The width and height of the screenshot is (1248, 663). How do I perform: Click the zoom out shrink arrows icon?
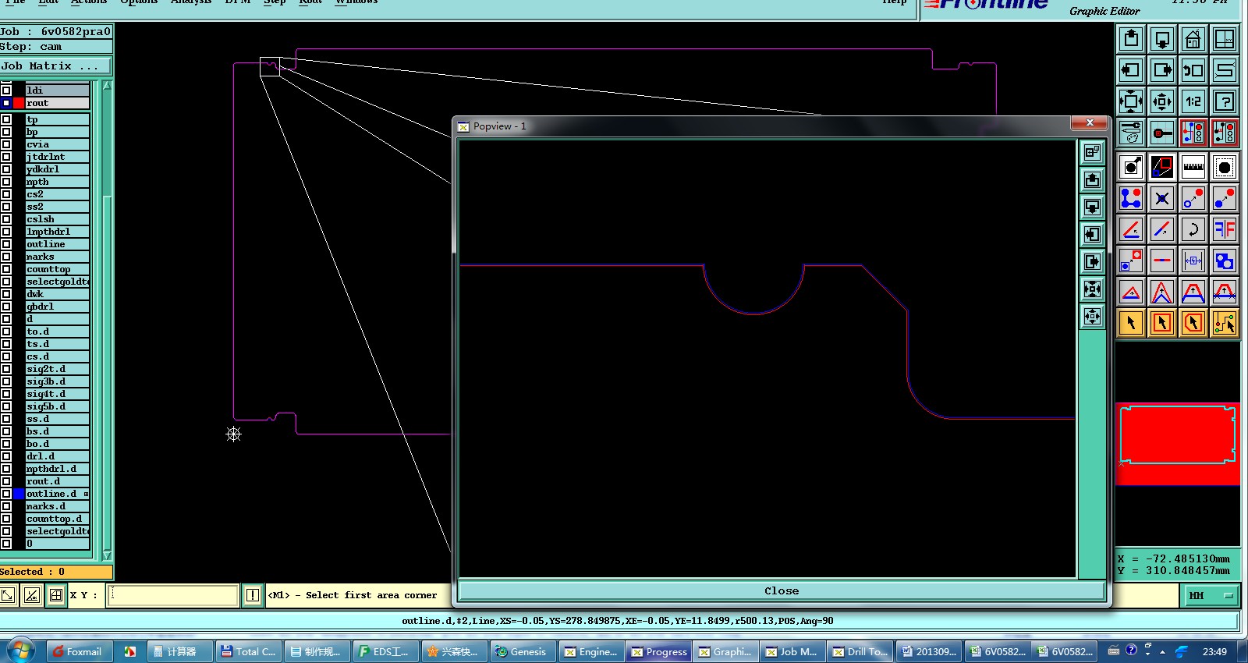point(1162,101)
